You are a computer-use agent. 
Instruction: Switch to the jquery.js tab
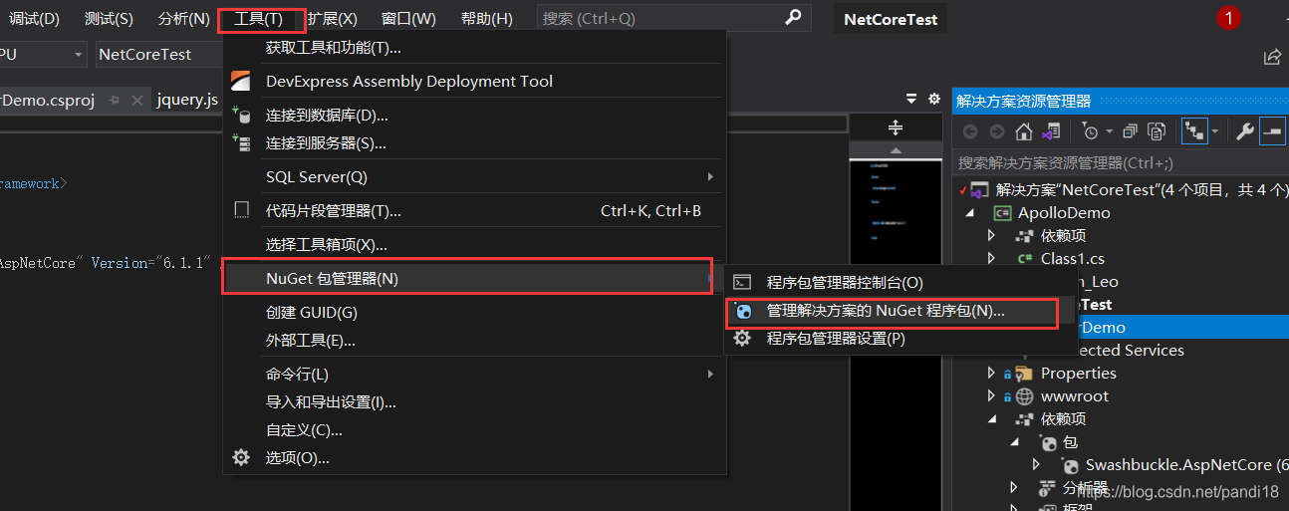pos(187,101)
